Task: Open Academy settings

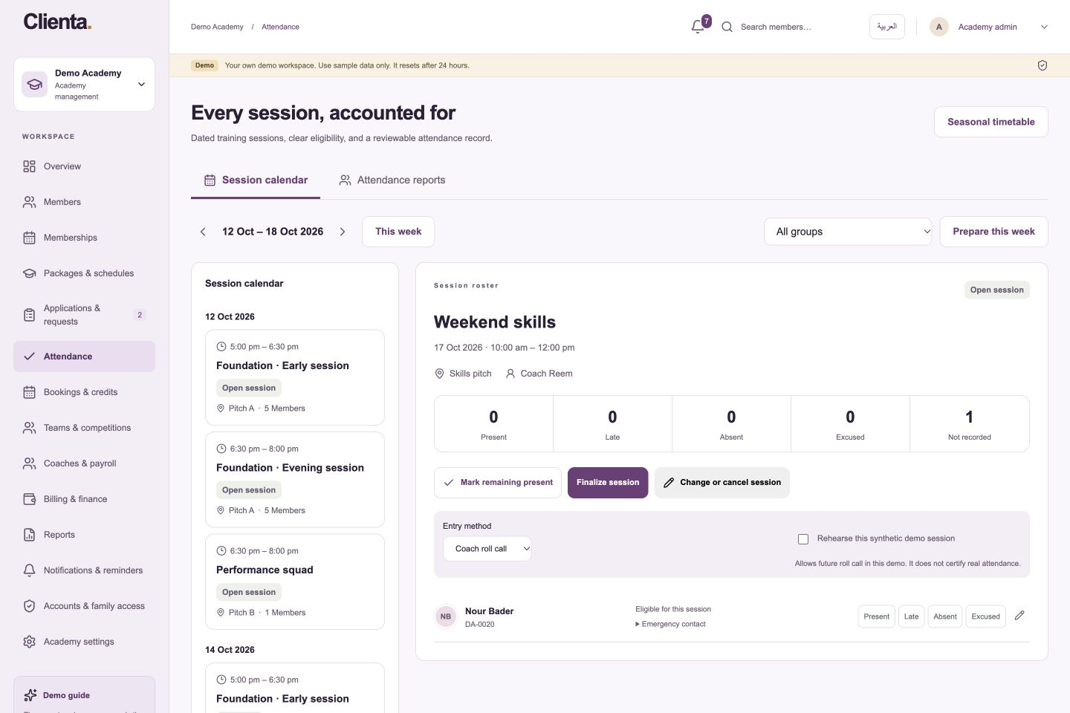Action: (x=84, y=642)
